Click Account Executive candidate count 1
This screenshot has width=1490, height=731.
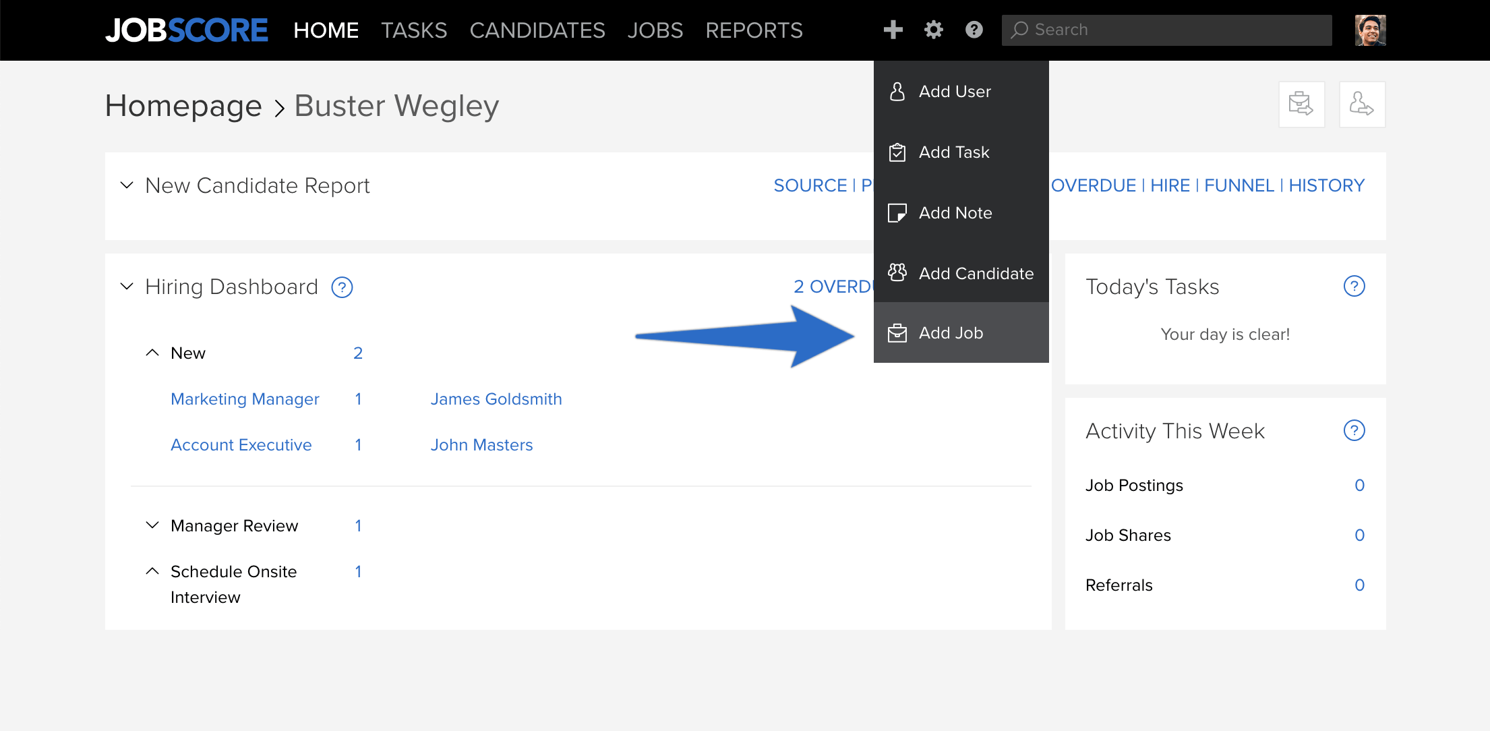(358, 445)
